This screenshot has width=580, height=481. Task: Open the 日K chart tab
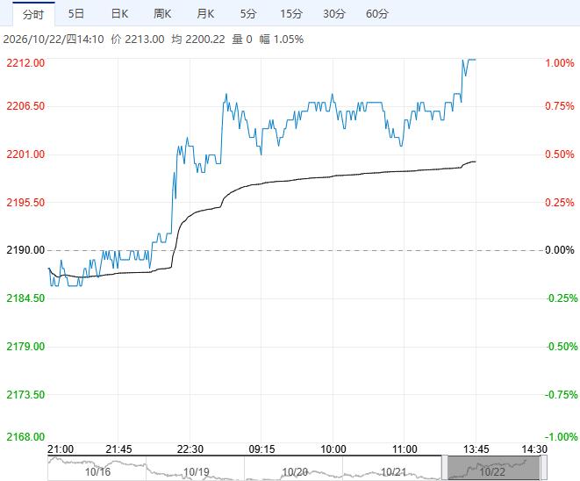119,14
